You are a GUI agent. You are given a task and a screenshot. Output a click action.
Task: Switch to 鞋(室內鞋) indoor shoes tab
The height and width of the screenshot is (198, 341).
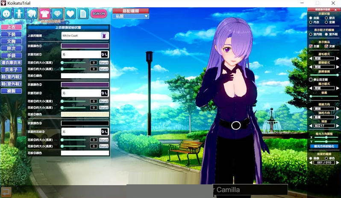11,77
